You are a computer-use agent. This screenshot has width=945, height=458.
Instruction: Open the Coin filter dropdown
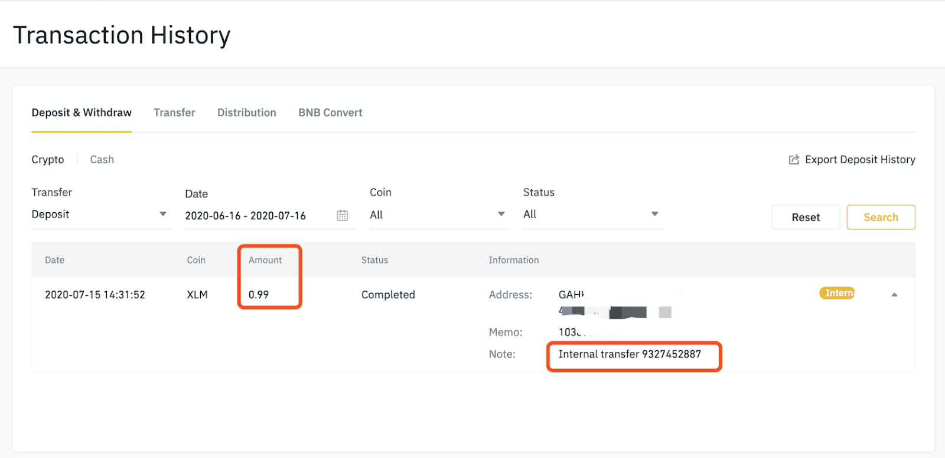click(x=439, y=215)
